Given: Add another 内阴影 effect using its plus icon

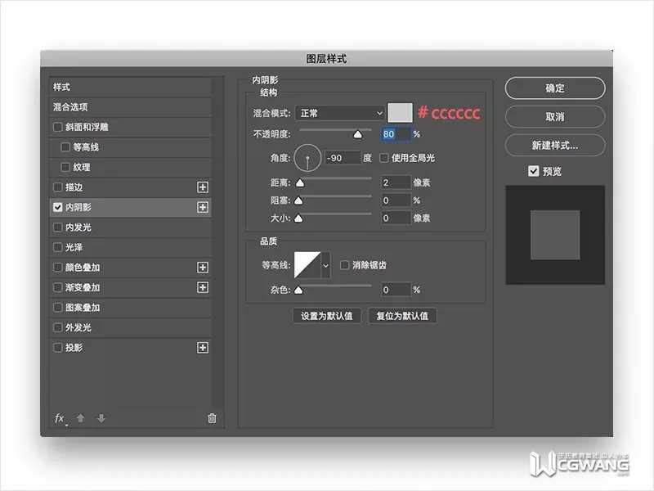Looking at the screenshot, I should click(x=203, y=207).
